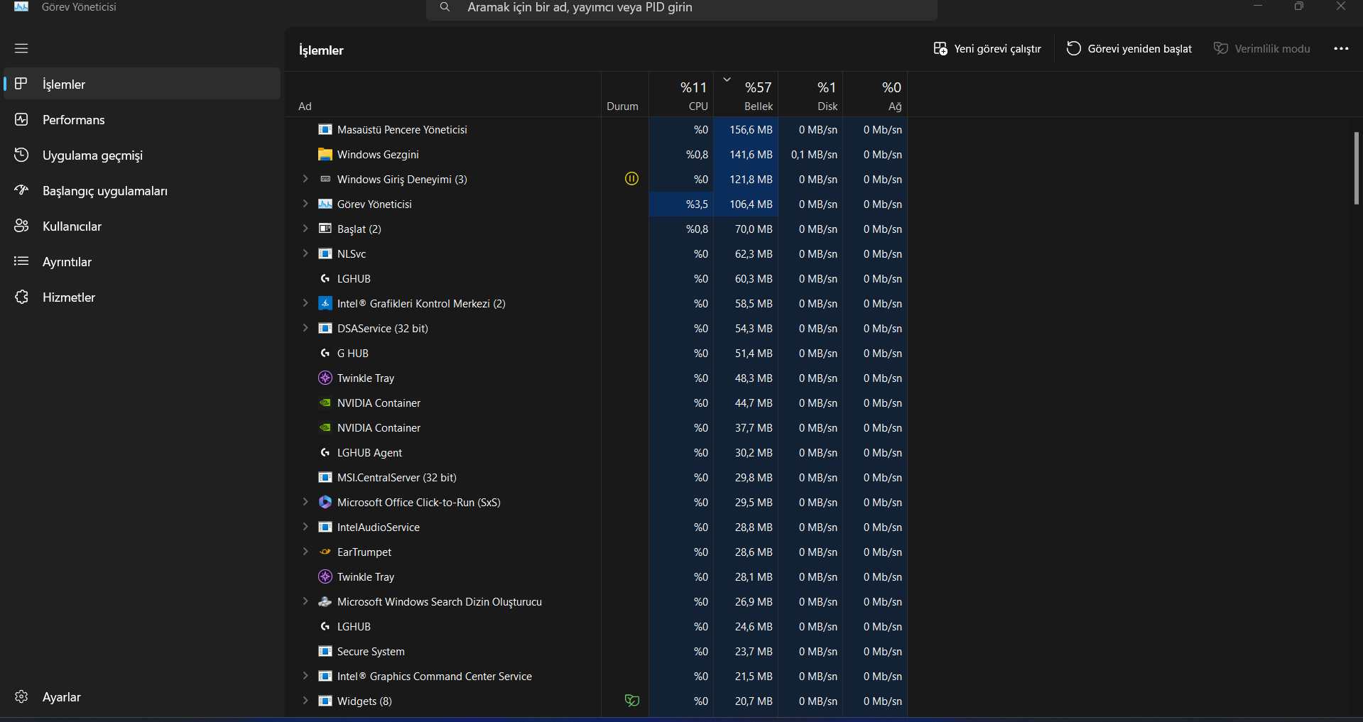1363x722 pixels.
Task: Click the Microsoft Office Click-to-Run icon
Action: [x=325, y=502]
